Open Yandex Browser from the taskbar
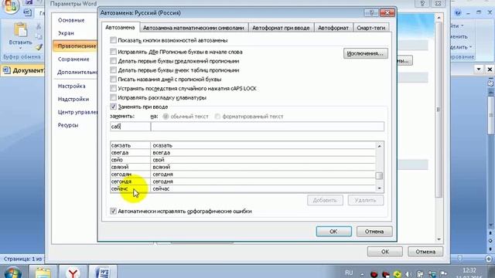This screenshot has height=278, width=495. click(73, 273)
